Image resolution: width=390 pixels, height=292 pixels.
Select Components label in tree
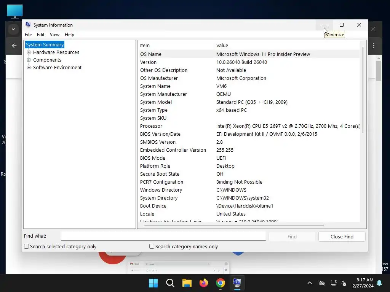(47, 60)
